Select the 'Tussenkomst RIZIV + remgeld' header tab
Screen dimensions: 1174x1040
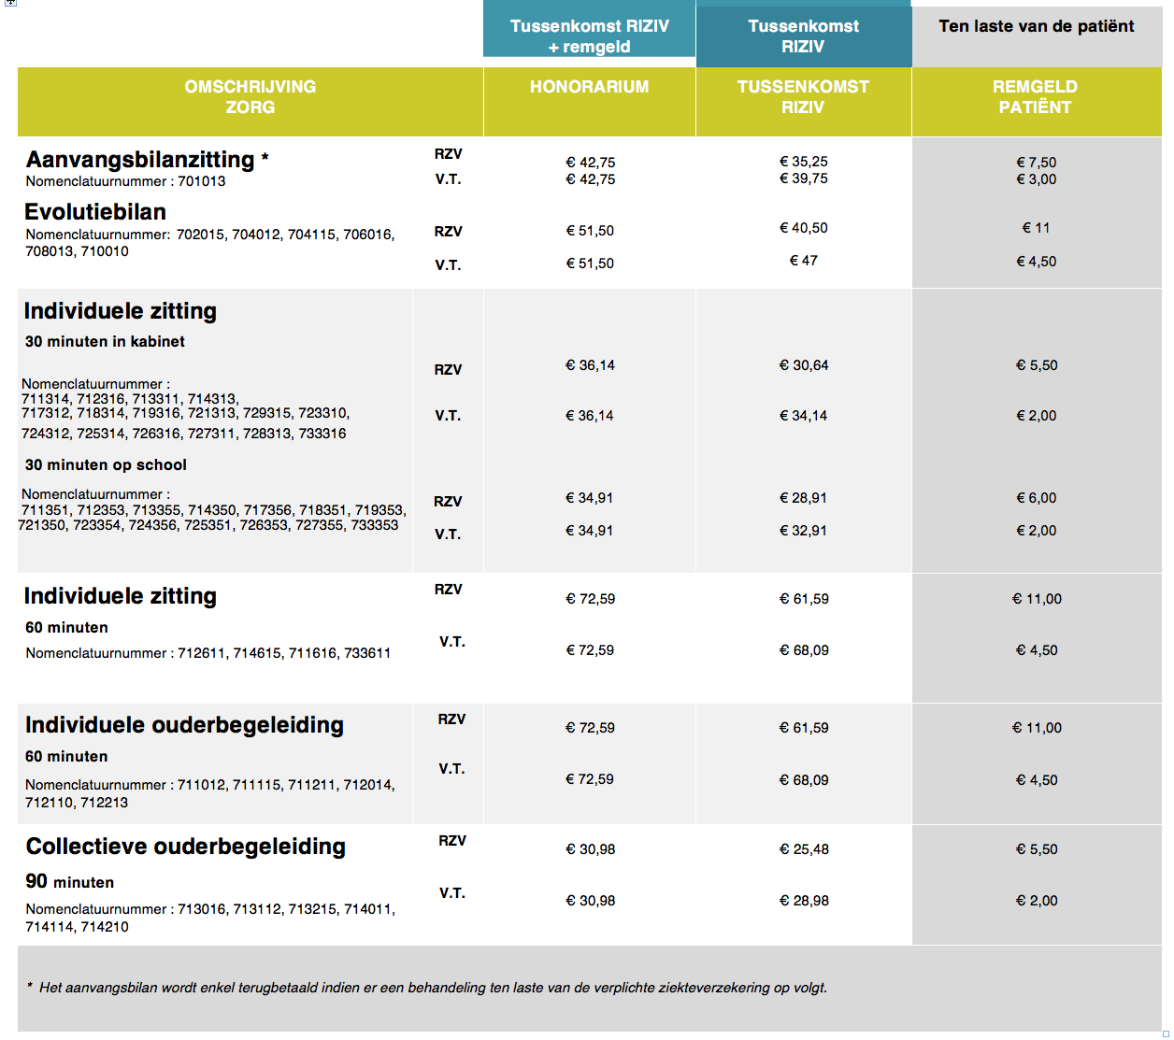coord(589,36)
